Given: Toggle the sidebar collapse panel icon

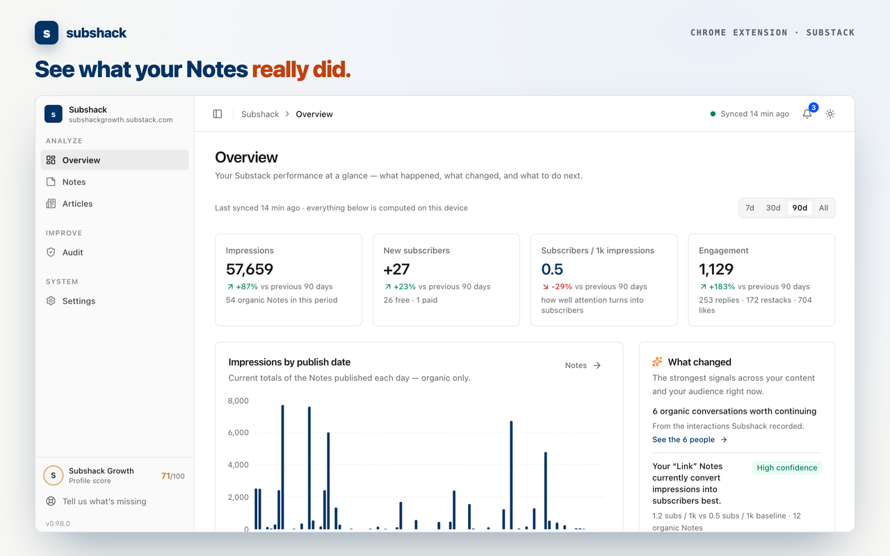Looking at the screenshot, I should [x=218, y=114].
